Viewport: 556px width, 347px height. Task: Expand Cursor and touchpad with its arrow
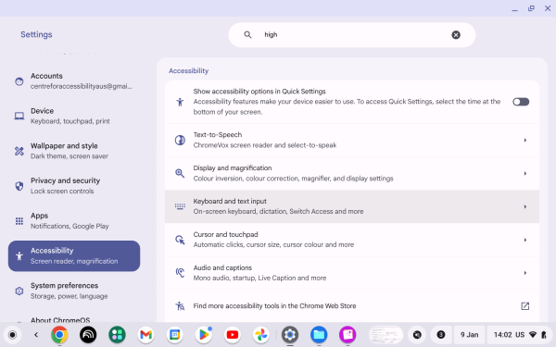(525, 240)
